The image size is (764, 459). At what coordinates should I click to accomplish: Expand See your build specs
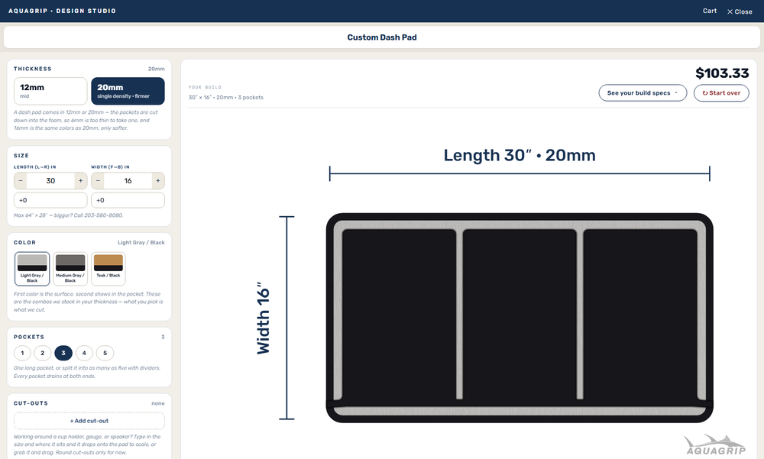[x=643, y=93]
